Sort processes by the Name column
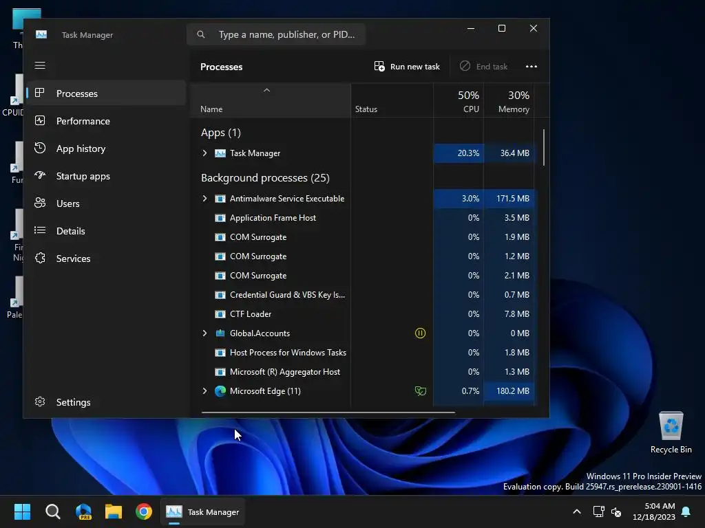The width and height of the screenshot is (705, 528). click(x=270, y=100)
